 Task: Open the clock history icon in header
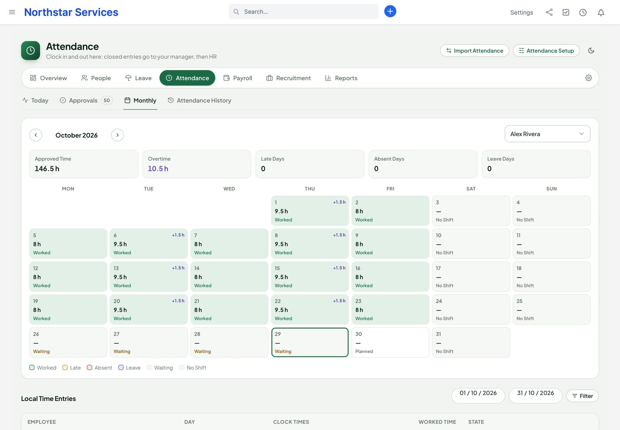pyautogui.click(x=583, y=12)
